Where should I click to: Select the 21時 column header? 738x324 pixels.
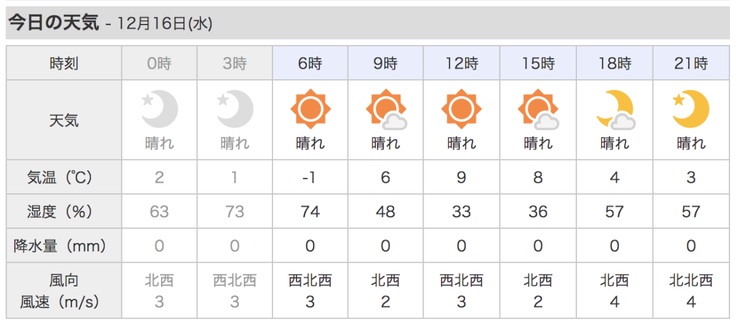[x=691, y=63]
